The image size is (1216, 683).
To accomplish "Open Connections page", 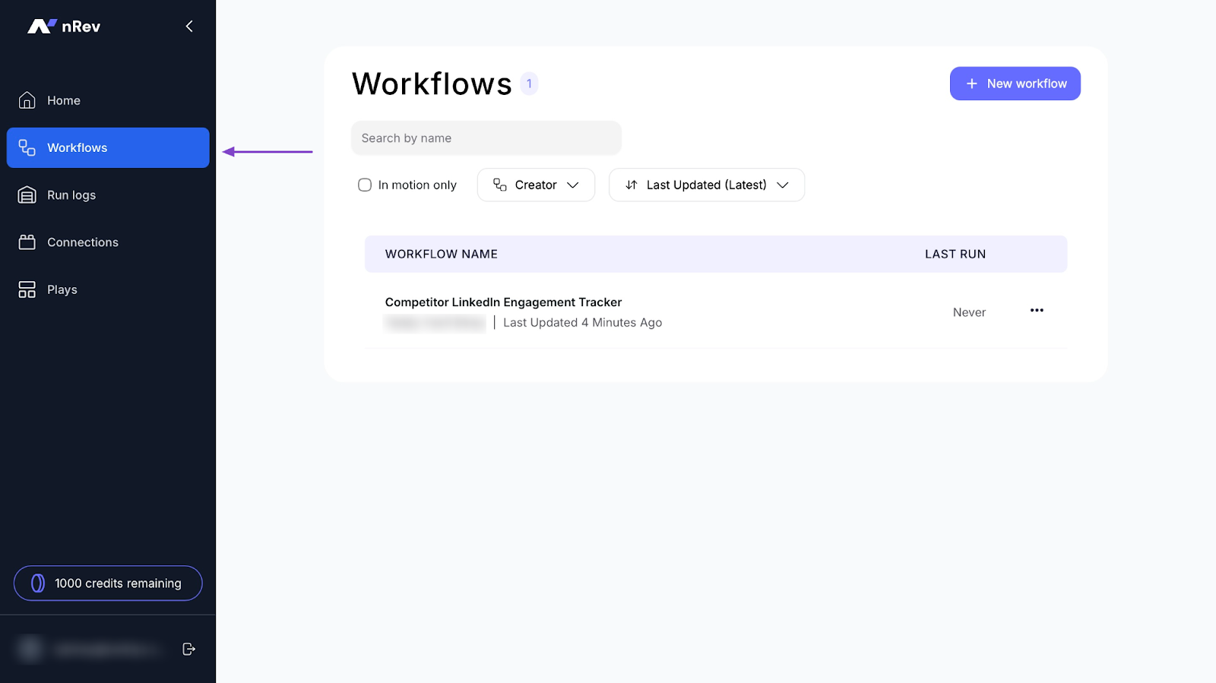I will click(x=108, y=242).
